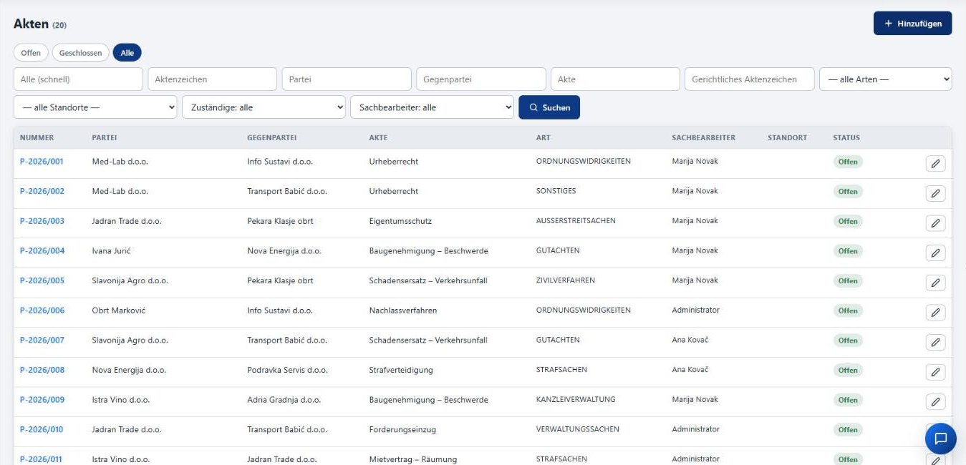Open case link P-2026/005
Viewport: 966px width, 465px height.
click(42, 280)
